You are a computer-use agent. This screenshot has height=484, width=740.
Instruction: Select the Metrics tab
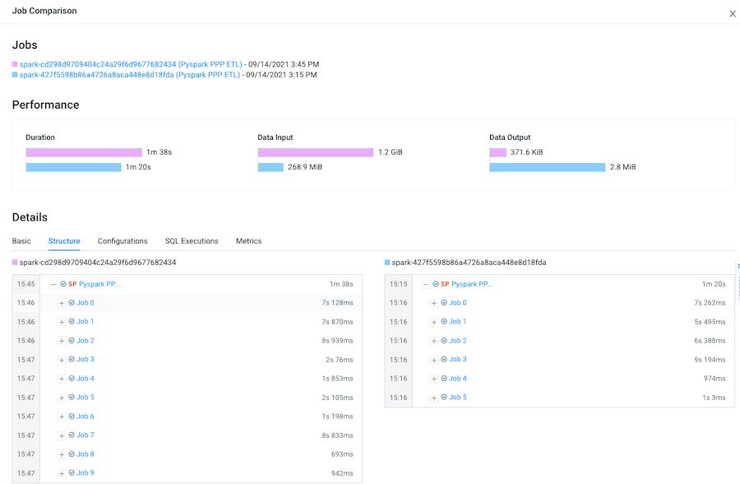(x=248, y=241)
